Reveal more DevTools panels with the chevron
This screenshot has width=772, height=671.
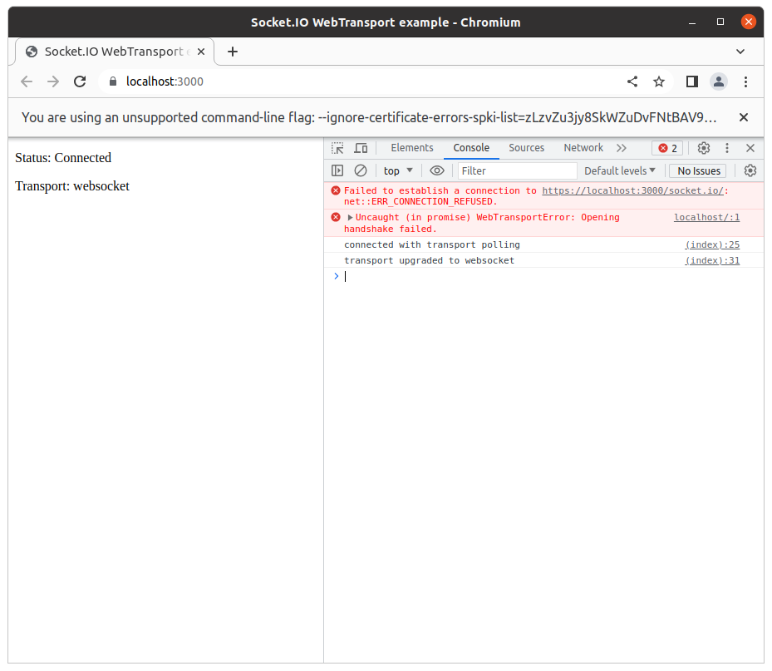coord(622,147)
